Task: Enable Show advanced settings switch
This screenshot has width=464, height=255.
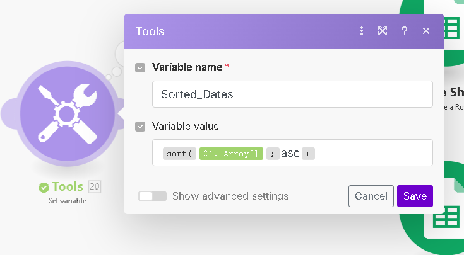Action: click(x=153, y=196)
